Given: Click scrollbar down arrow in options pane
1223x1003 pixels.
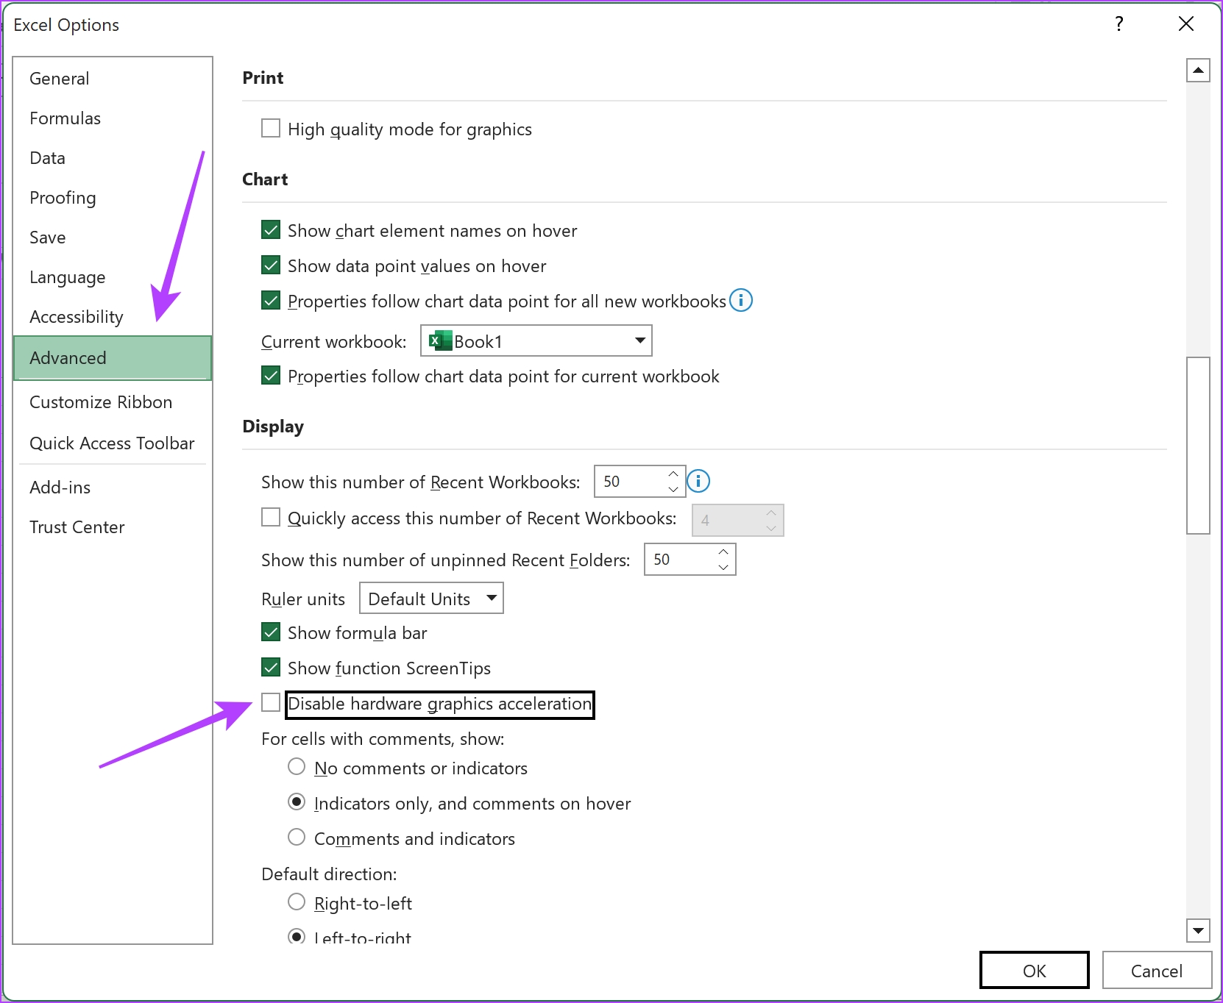Looking at the screenshot, I should click(1199, 930).
